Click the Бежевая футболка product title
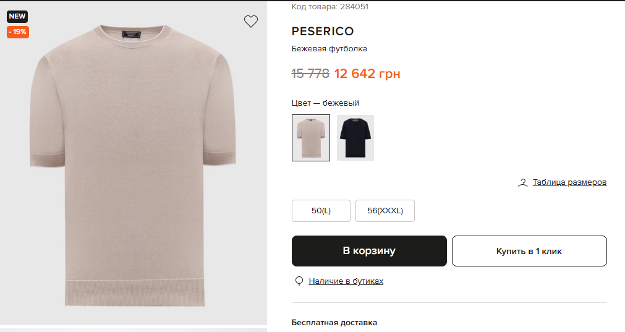 pyautogui.click(x=329, y=49)
